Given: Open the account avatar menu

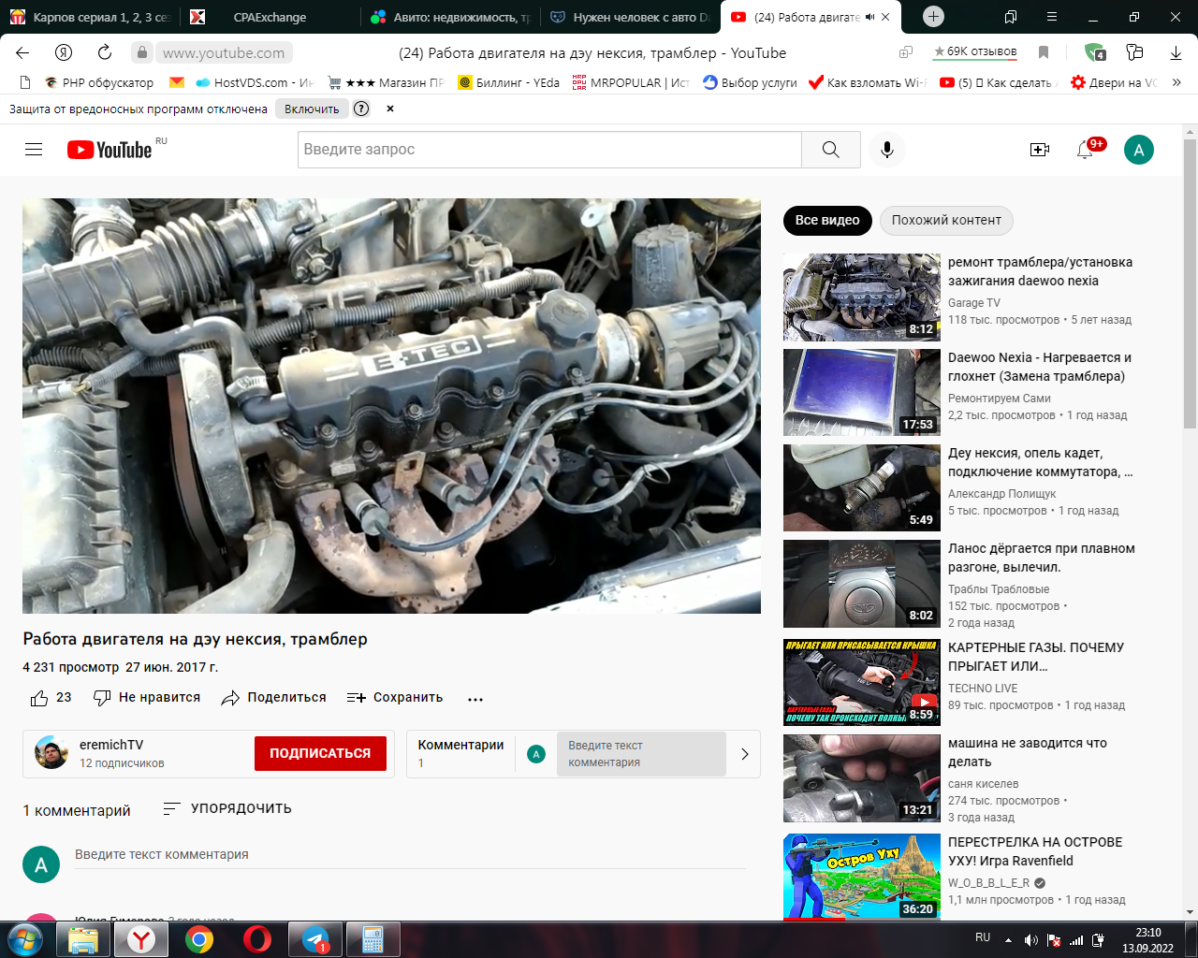Looking at the screenshot, I should pyautogui.click(x=1138, y=150).
